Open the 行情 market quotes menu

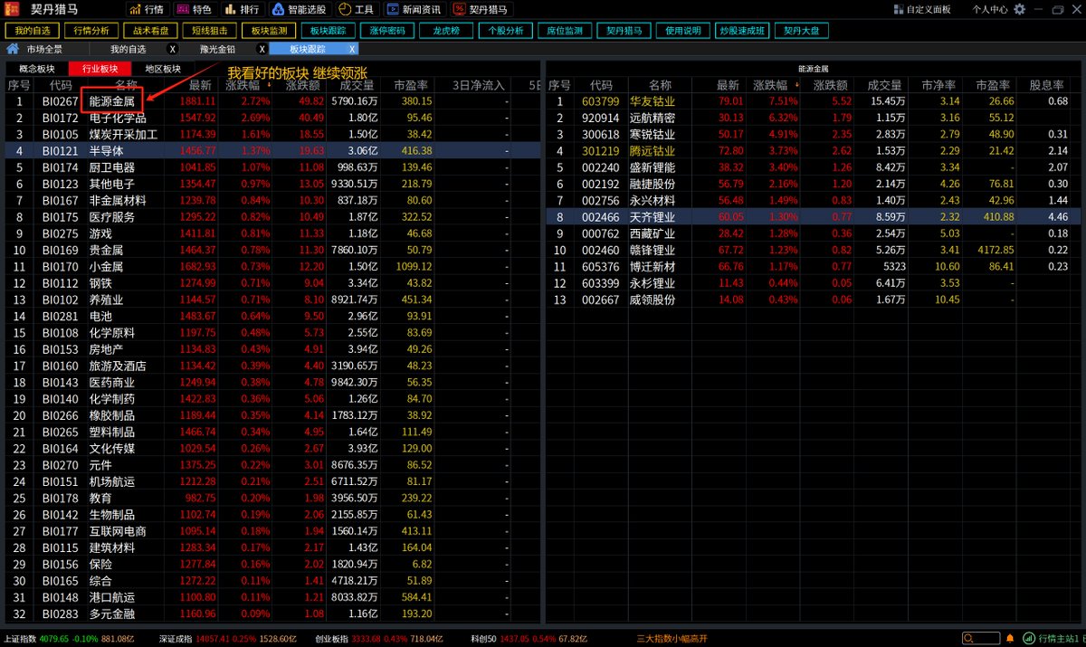coord(147,10)
